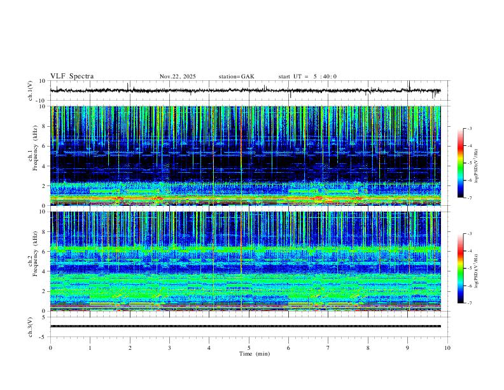
Task: Click the "station=GAK" label
Action: point(236,76)
